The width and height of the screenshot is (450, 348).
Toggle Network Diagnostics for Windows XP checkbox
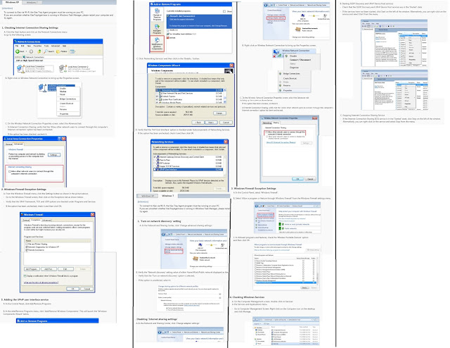(27, 247)
